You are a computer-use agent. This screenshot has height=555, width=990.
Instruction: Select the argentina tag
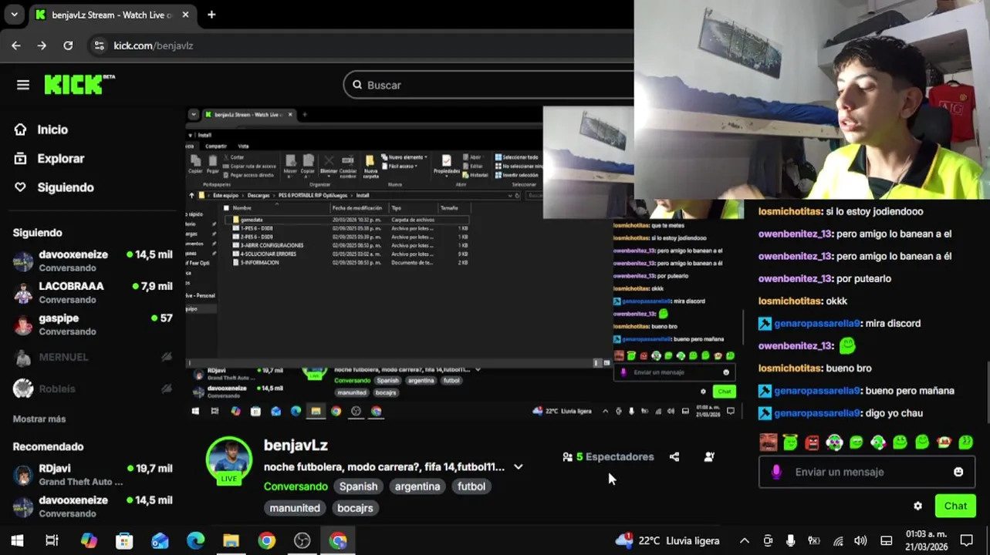(x=417, y=486)
